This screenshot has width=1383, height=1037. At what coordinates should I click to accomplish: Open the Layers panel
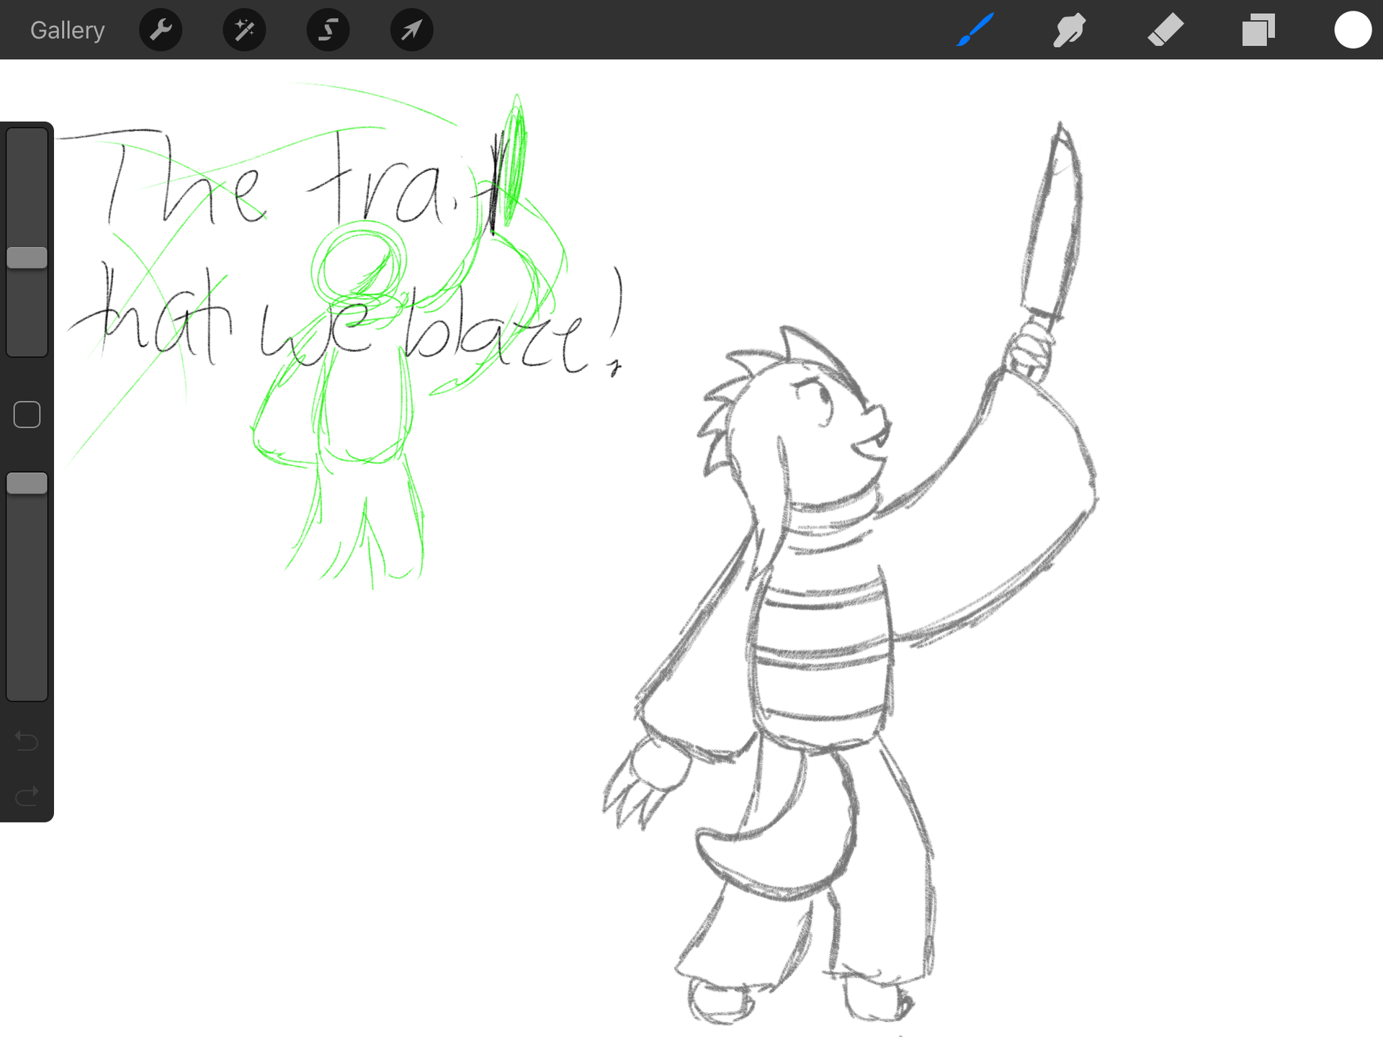point(1258,30)
